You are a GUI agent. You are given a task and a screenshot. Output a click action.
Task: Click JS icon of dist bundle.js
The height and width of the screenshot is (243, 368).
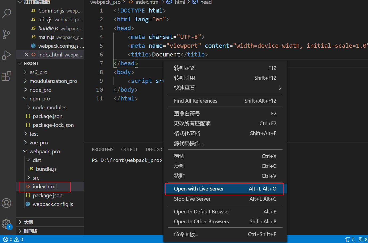click(x=31, y=169)
